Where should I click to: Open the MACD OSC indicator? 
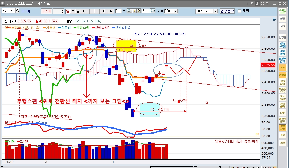click(x=282, y=90)
